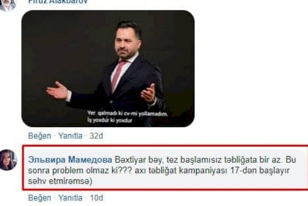Viewport: 308px width, 206px height.
Task: Click '17-dən' in the comment text
Action: point(244,170)
